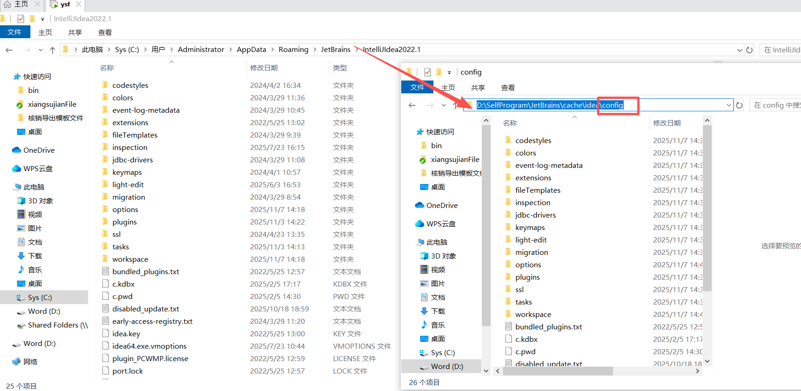Select Shared Folders in left window sidebar
801x391 pixels.
pos(52,325)
